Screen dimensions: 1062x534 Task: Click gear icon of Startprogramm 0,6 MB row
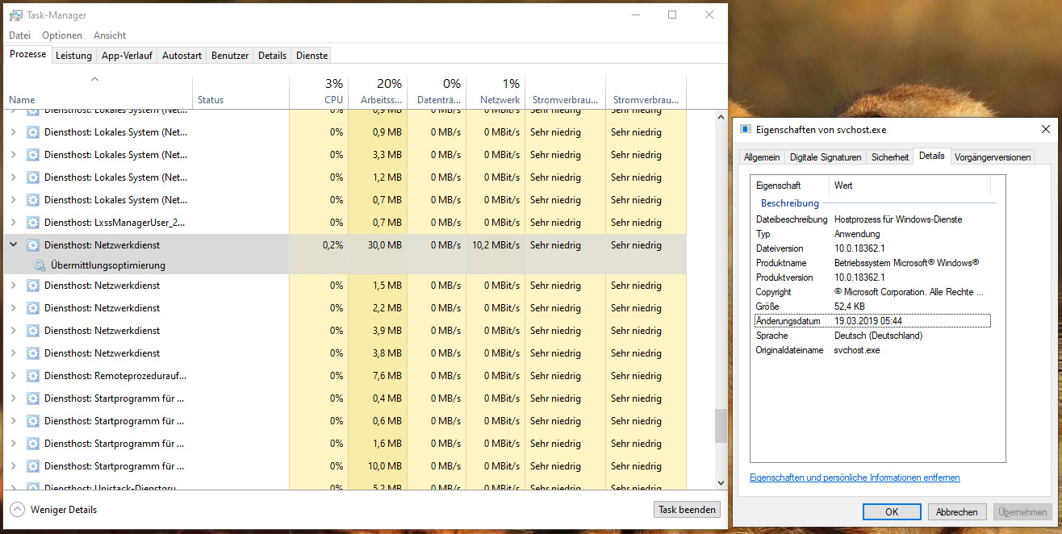[33, 421]
